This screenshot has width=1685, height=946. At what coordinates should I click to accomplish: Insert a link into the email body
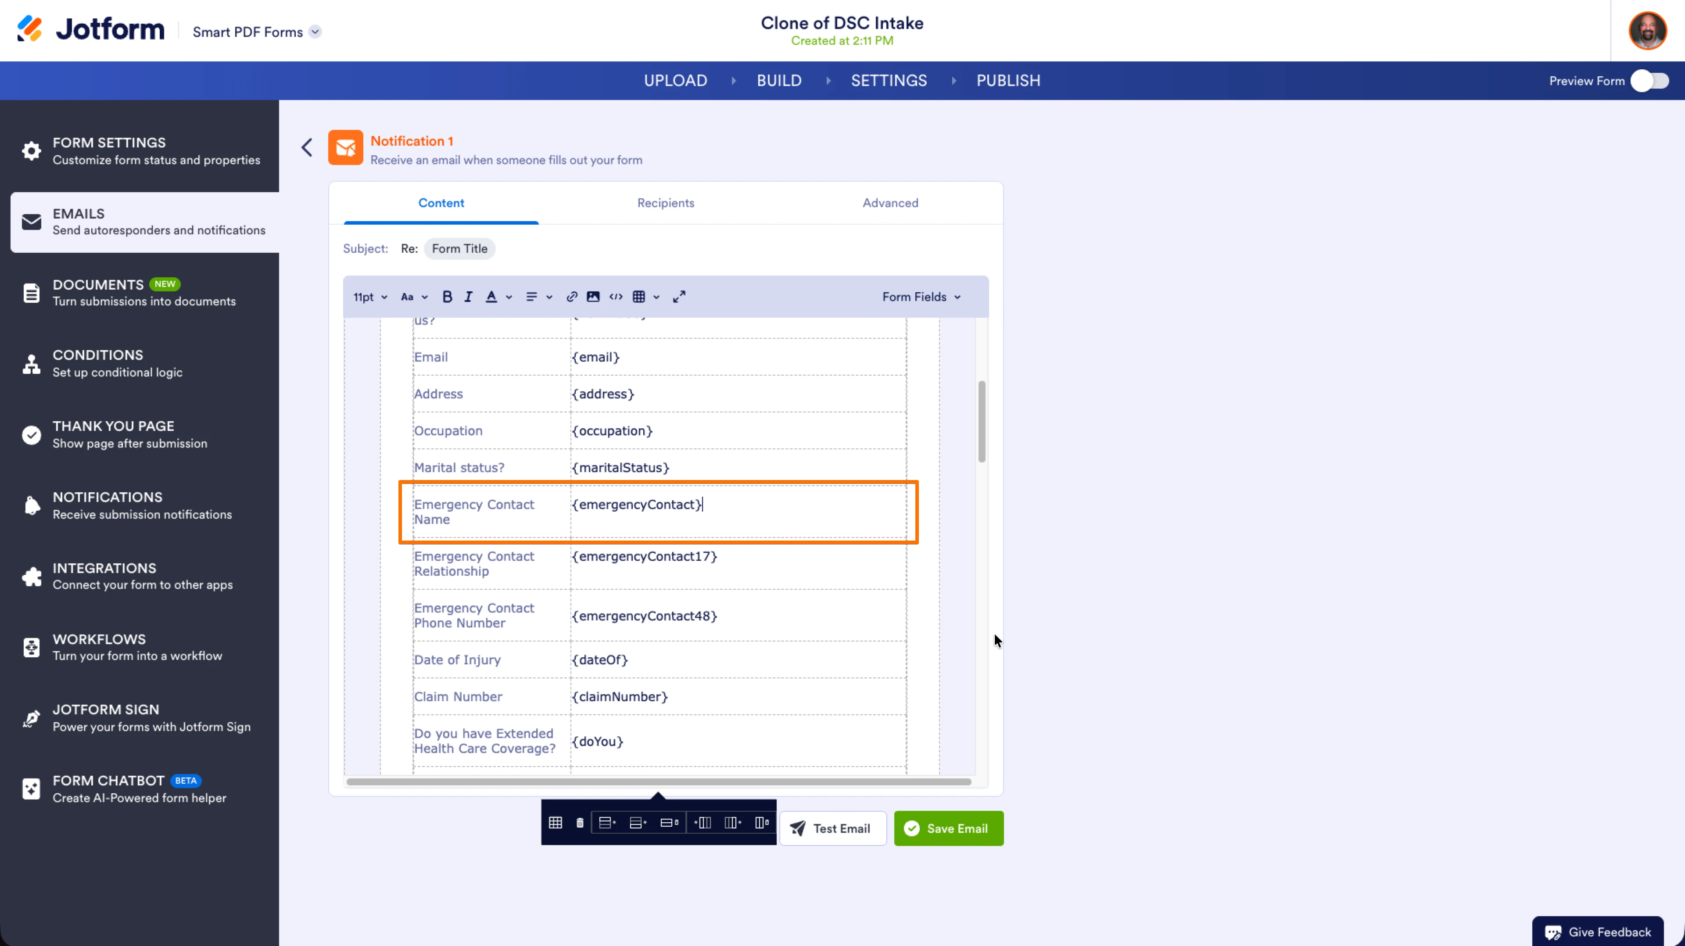(571, 296)
